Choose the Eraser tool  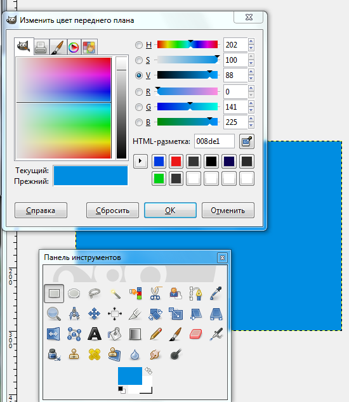[x=196, y=334]
